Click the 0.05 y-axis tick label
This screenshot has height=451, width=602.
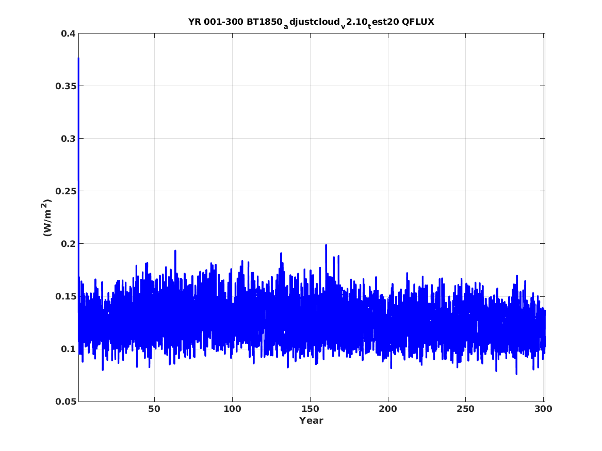(66, 402)
